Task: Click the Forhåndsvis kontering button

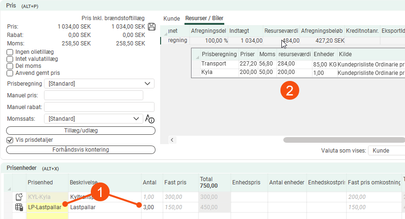Action: click(81, 150)
